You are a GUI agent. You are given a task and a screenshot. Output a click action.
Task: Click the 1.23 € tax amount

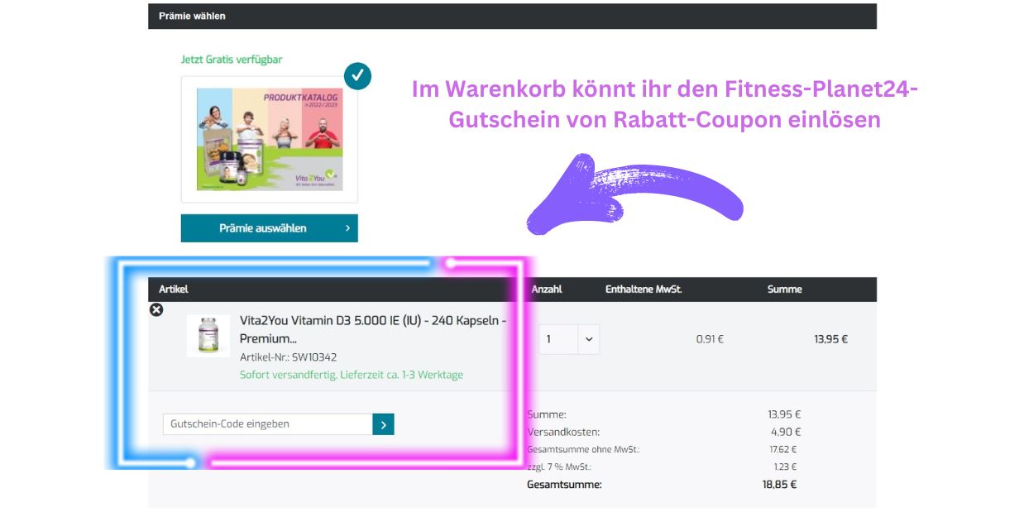[x=785, y=467]
